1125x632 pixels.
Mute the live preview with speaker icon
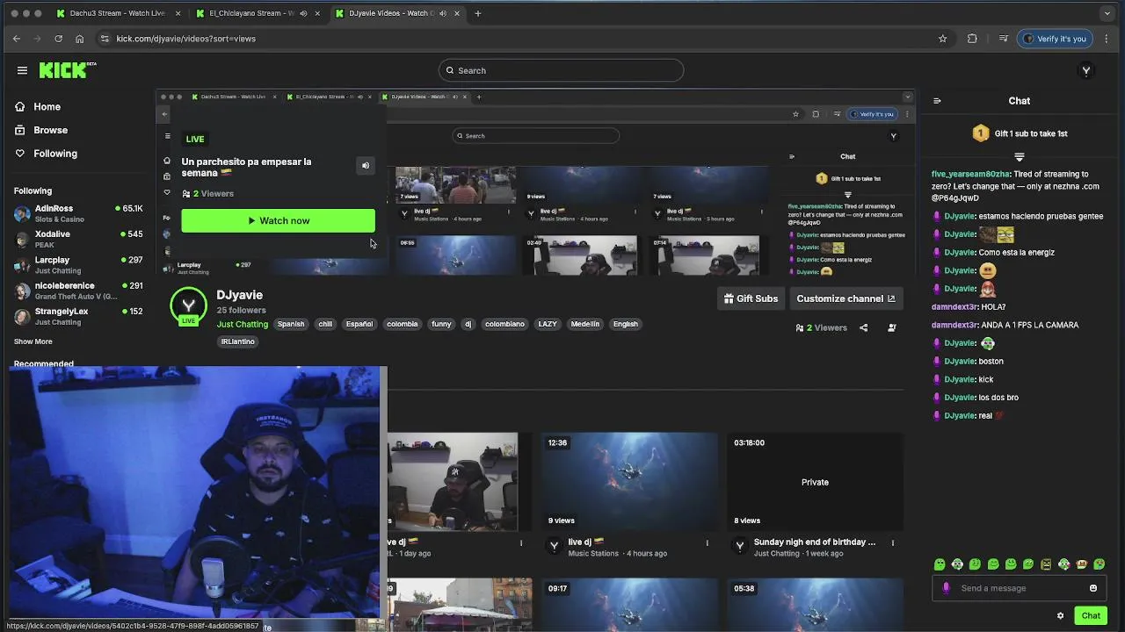click(366, 165)
